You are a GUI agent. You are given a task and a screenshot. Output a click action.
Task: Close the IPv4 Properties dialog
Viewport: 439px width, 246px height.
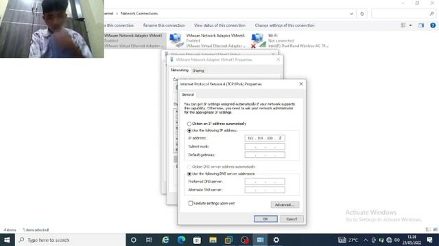click(x=301, y=84)
